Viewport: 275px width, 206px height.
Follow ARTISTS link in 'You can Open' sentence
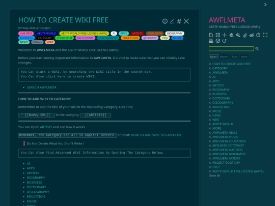[46, 127]
